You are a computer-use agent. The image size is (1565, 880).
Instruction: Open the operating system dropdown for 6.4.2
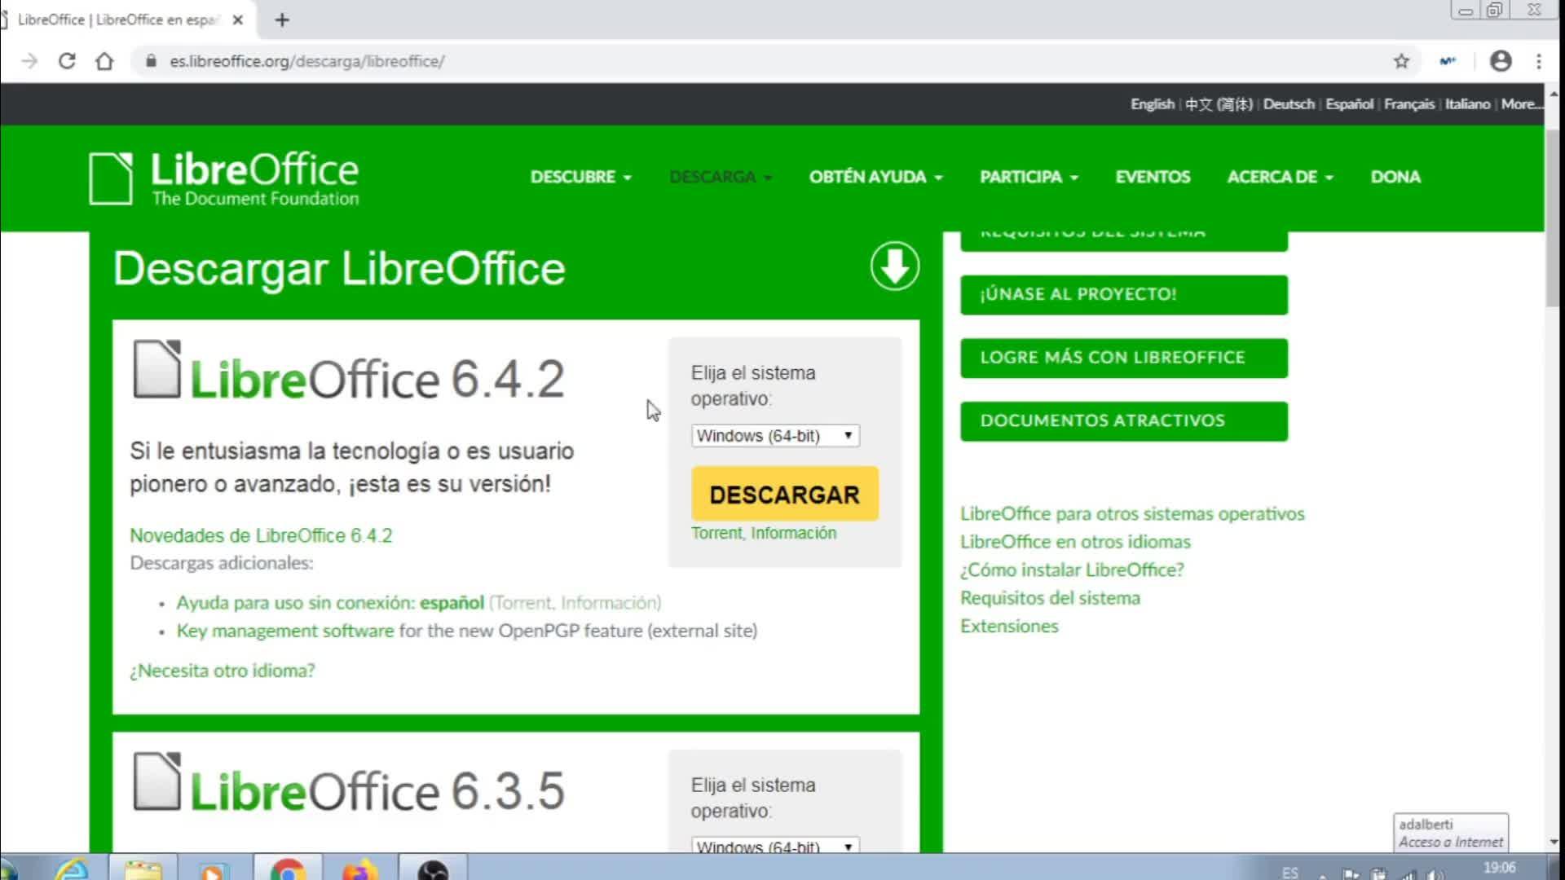(774, 436)
